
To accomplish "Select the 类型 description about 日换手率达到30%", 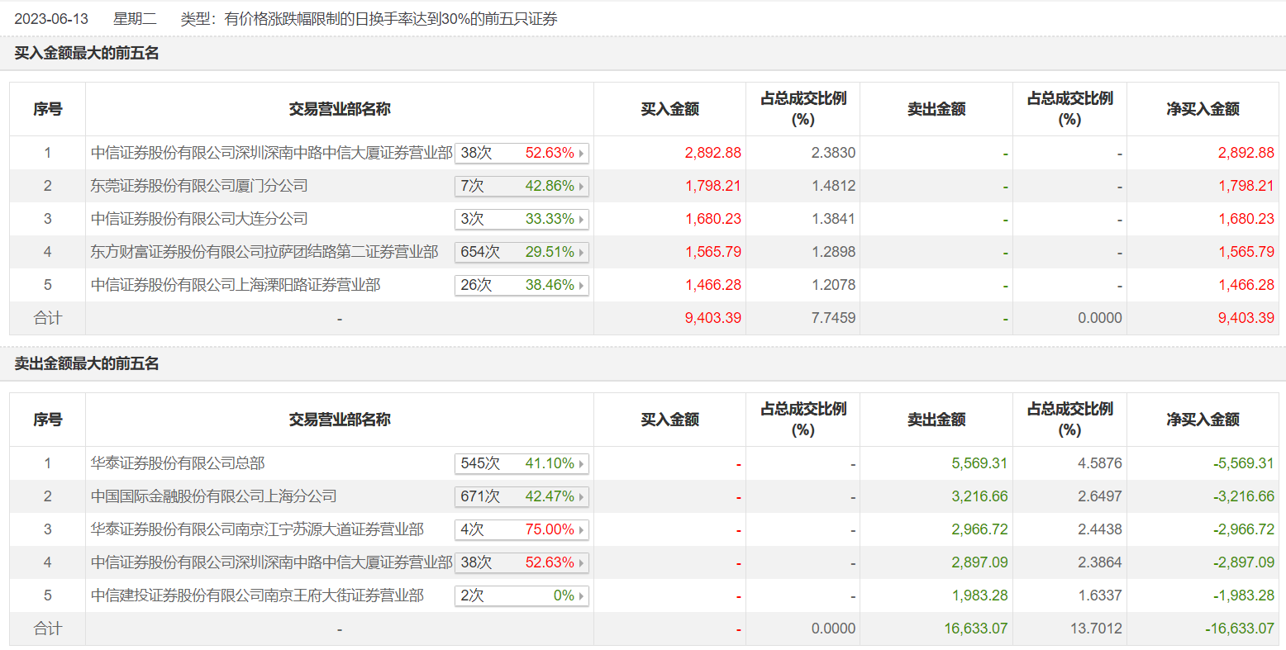I will point(369,19).
